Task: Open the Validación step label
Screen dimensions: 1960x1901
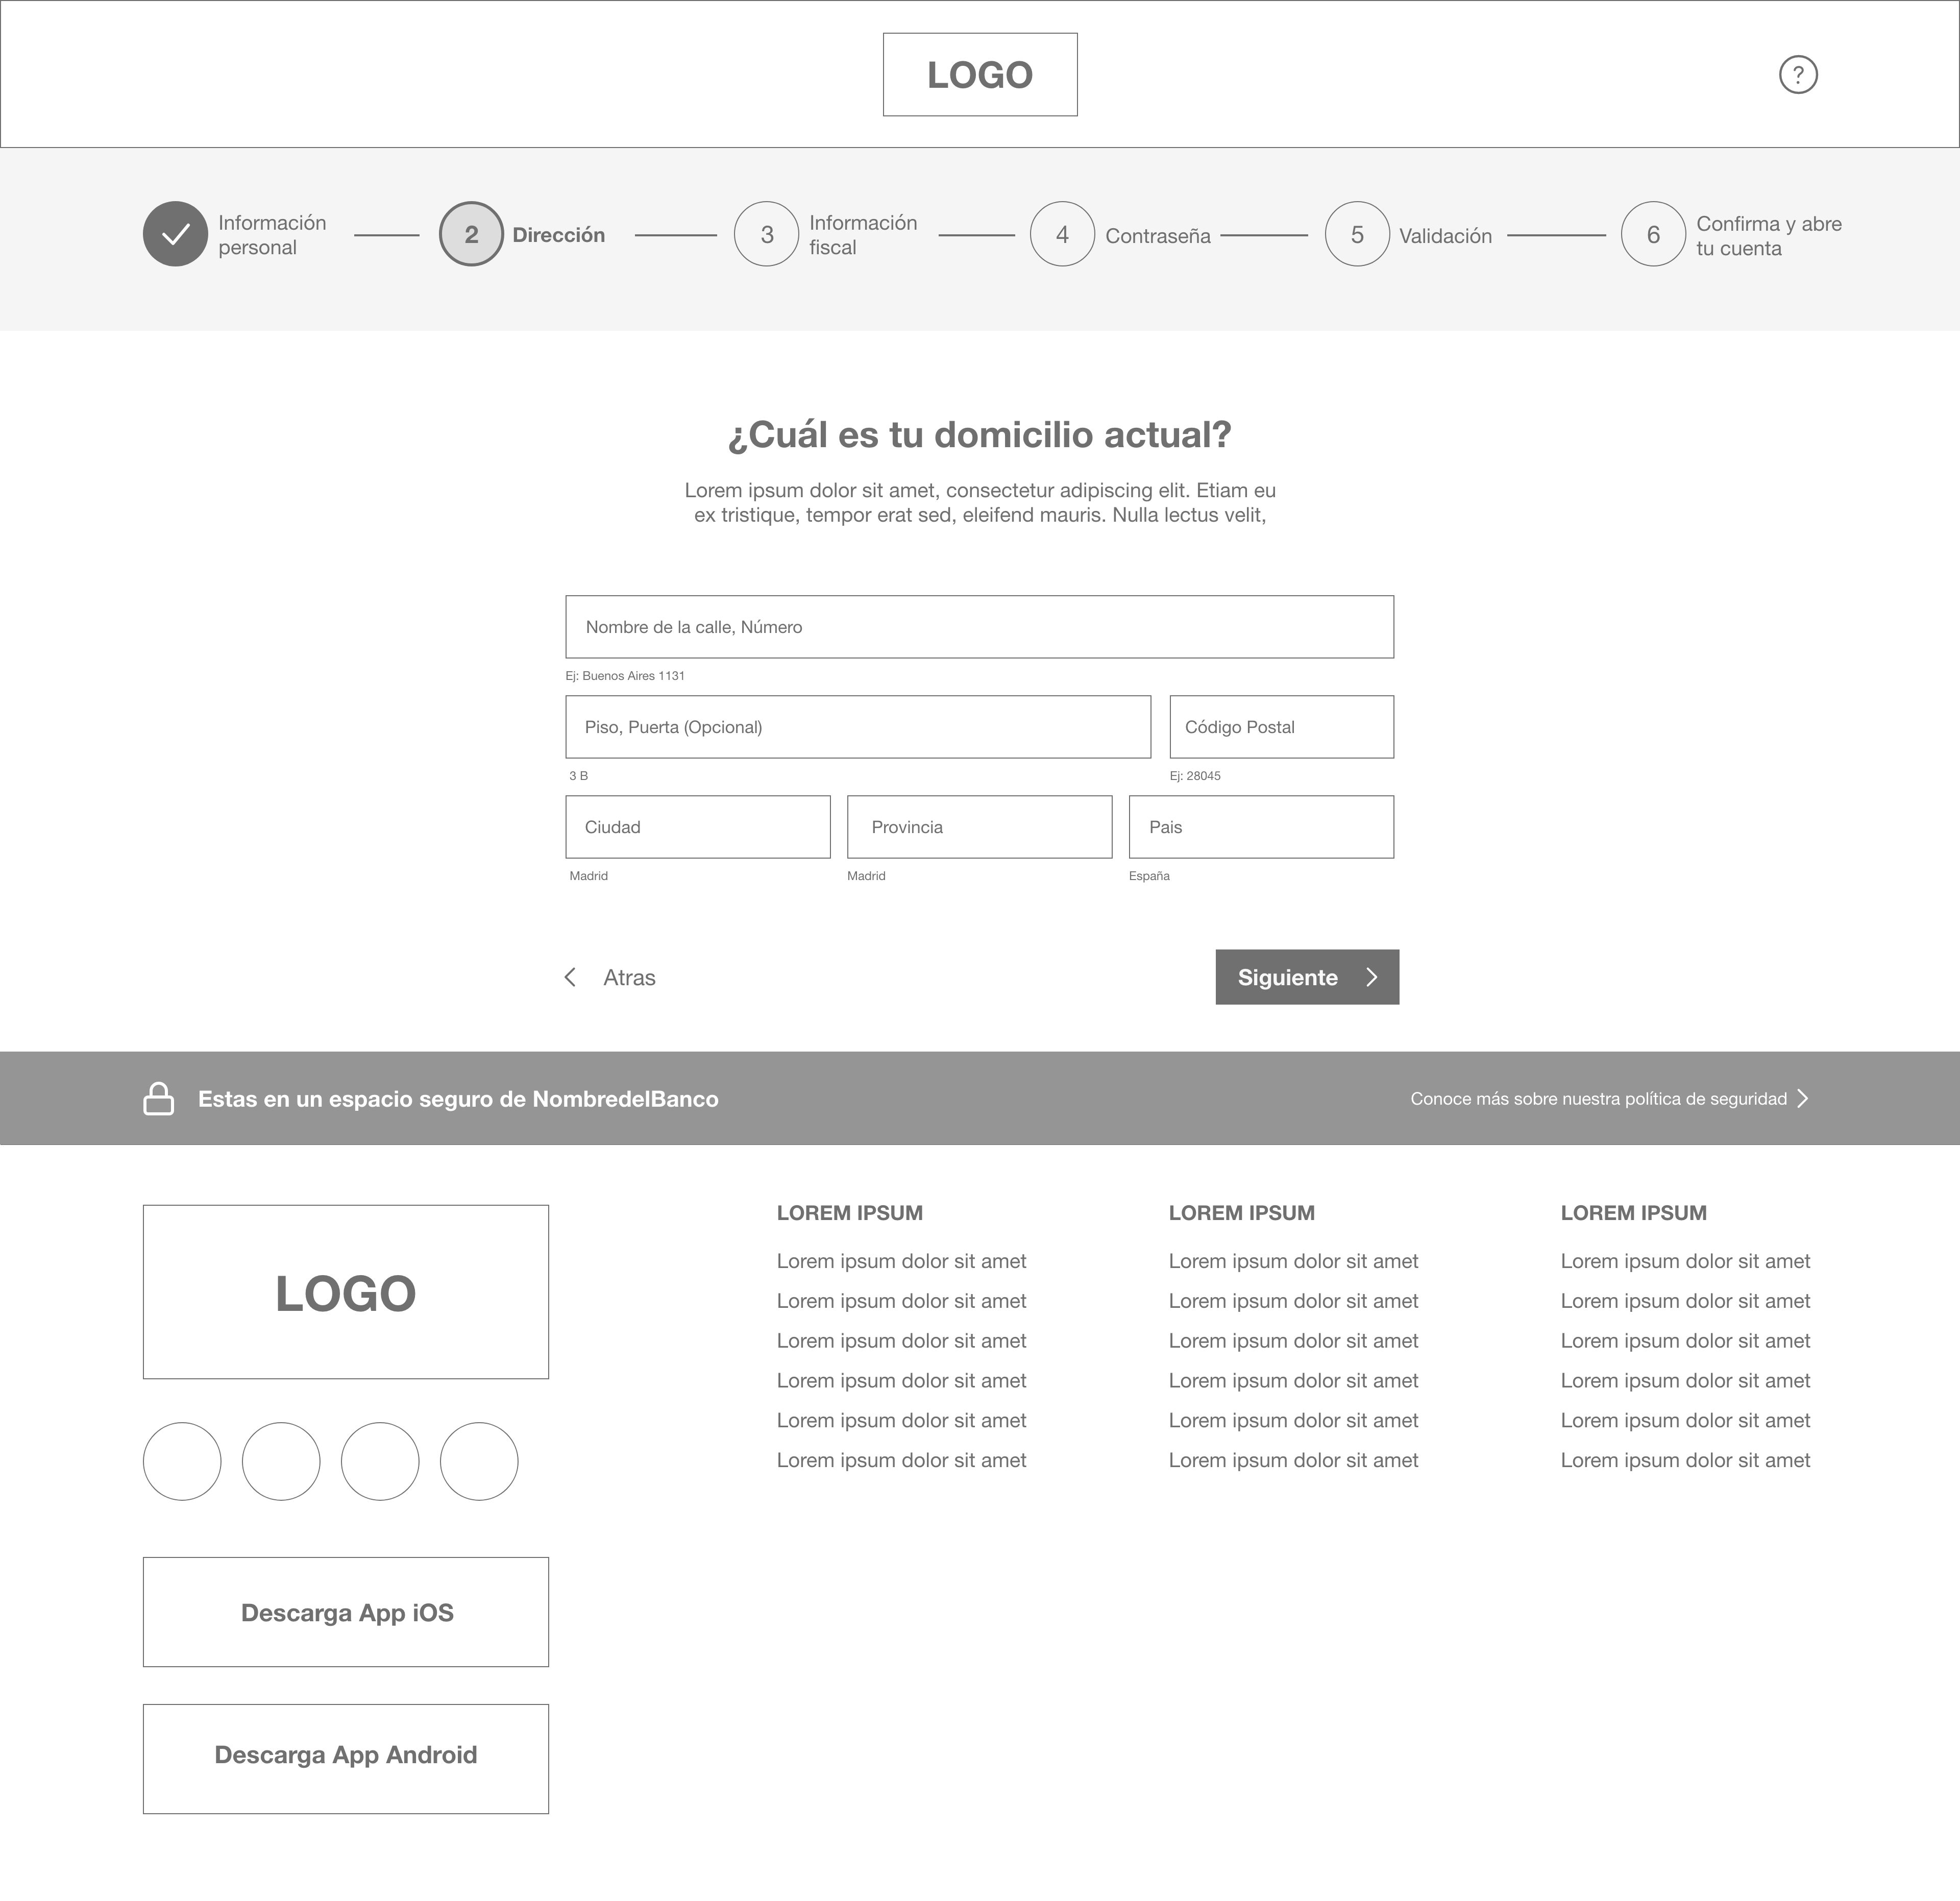Action: click(x=1445, y=236)
